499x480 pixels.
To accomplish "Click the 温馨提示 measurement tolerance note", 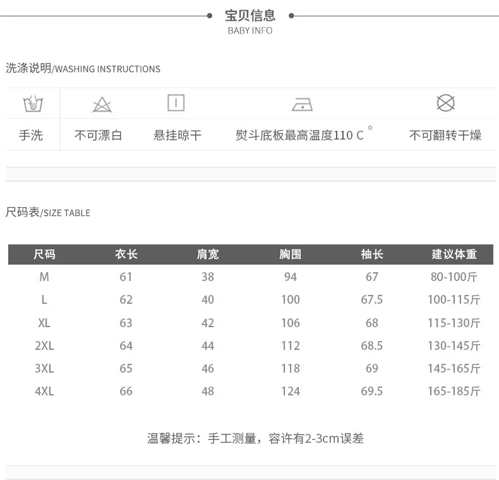I will [x=255, y=438].
